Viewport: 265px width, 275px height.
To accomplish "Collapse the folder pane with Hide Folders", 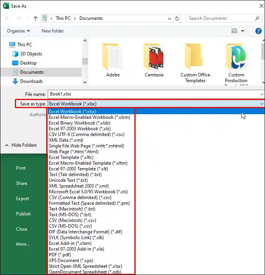I will coord(21,145).
